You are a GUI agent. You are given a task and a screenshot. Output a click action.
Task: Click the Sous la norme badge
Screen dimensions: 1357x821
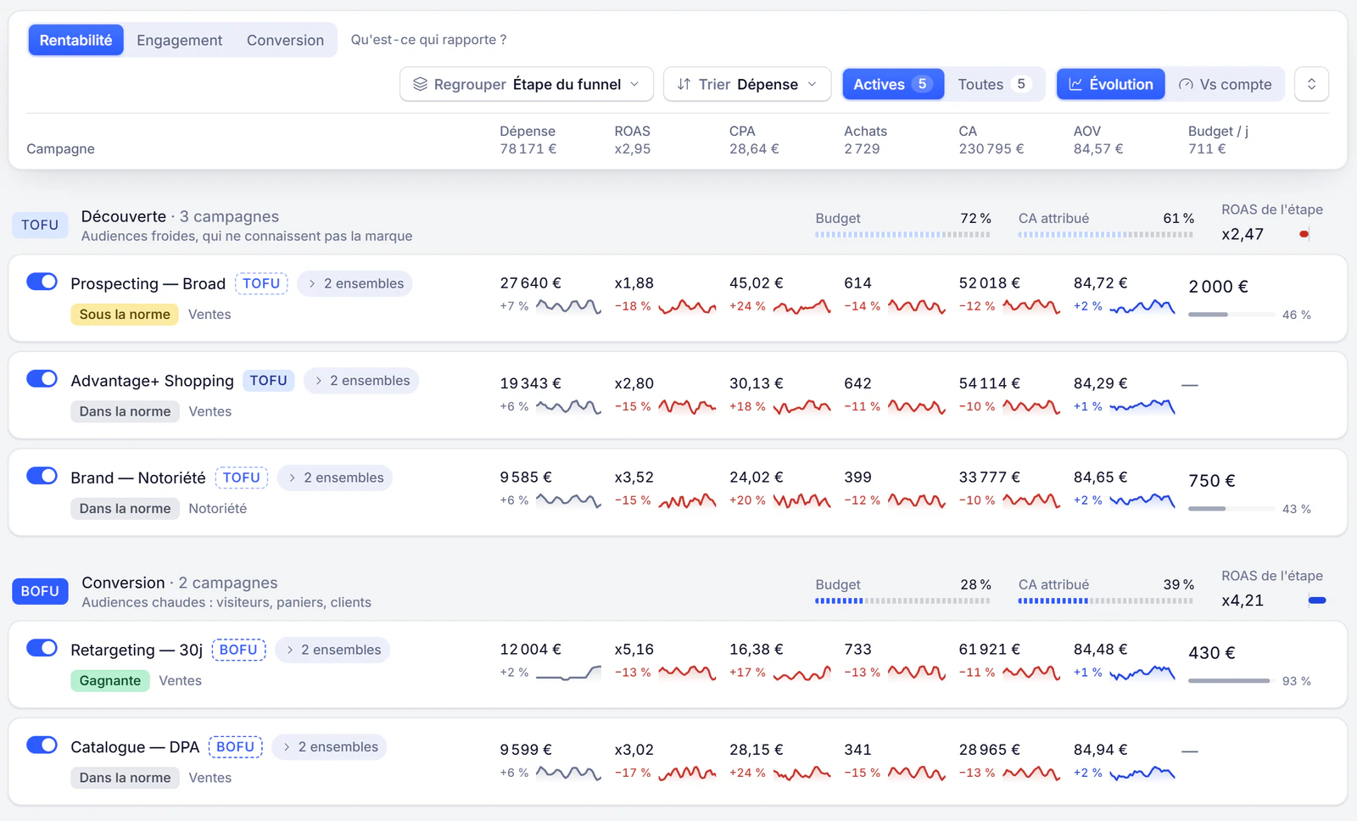[x=125, y=315]
